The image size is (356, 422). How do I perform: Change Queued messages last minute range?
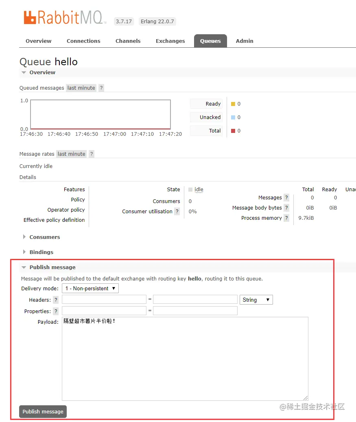pos(81,88)
